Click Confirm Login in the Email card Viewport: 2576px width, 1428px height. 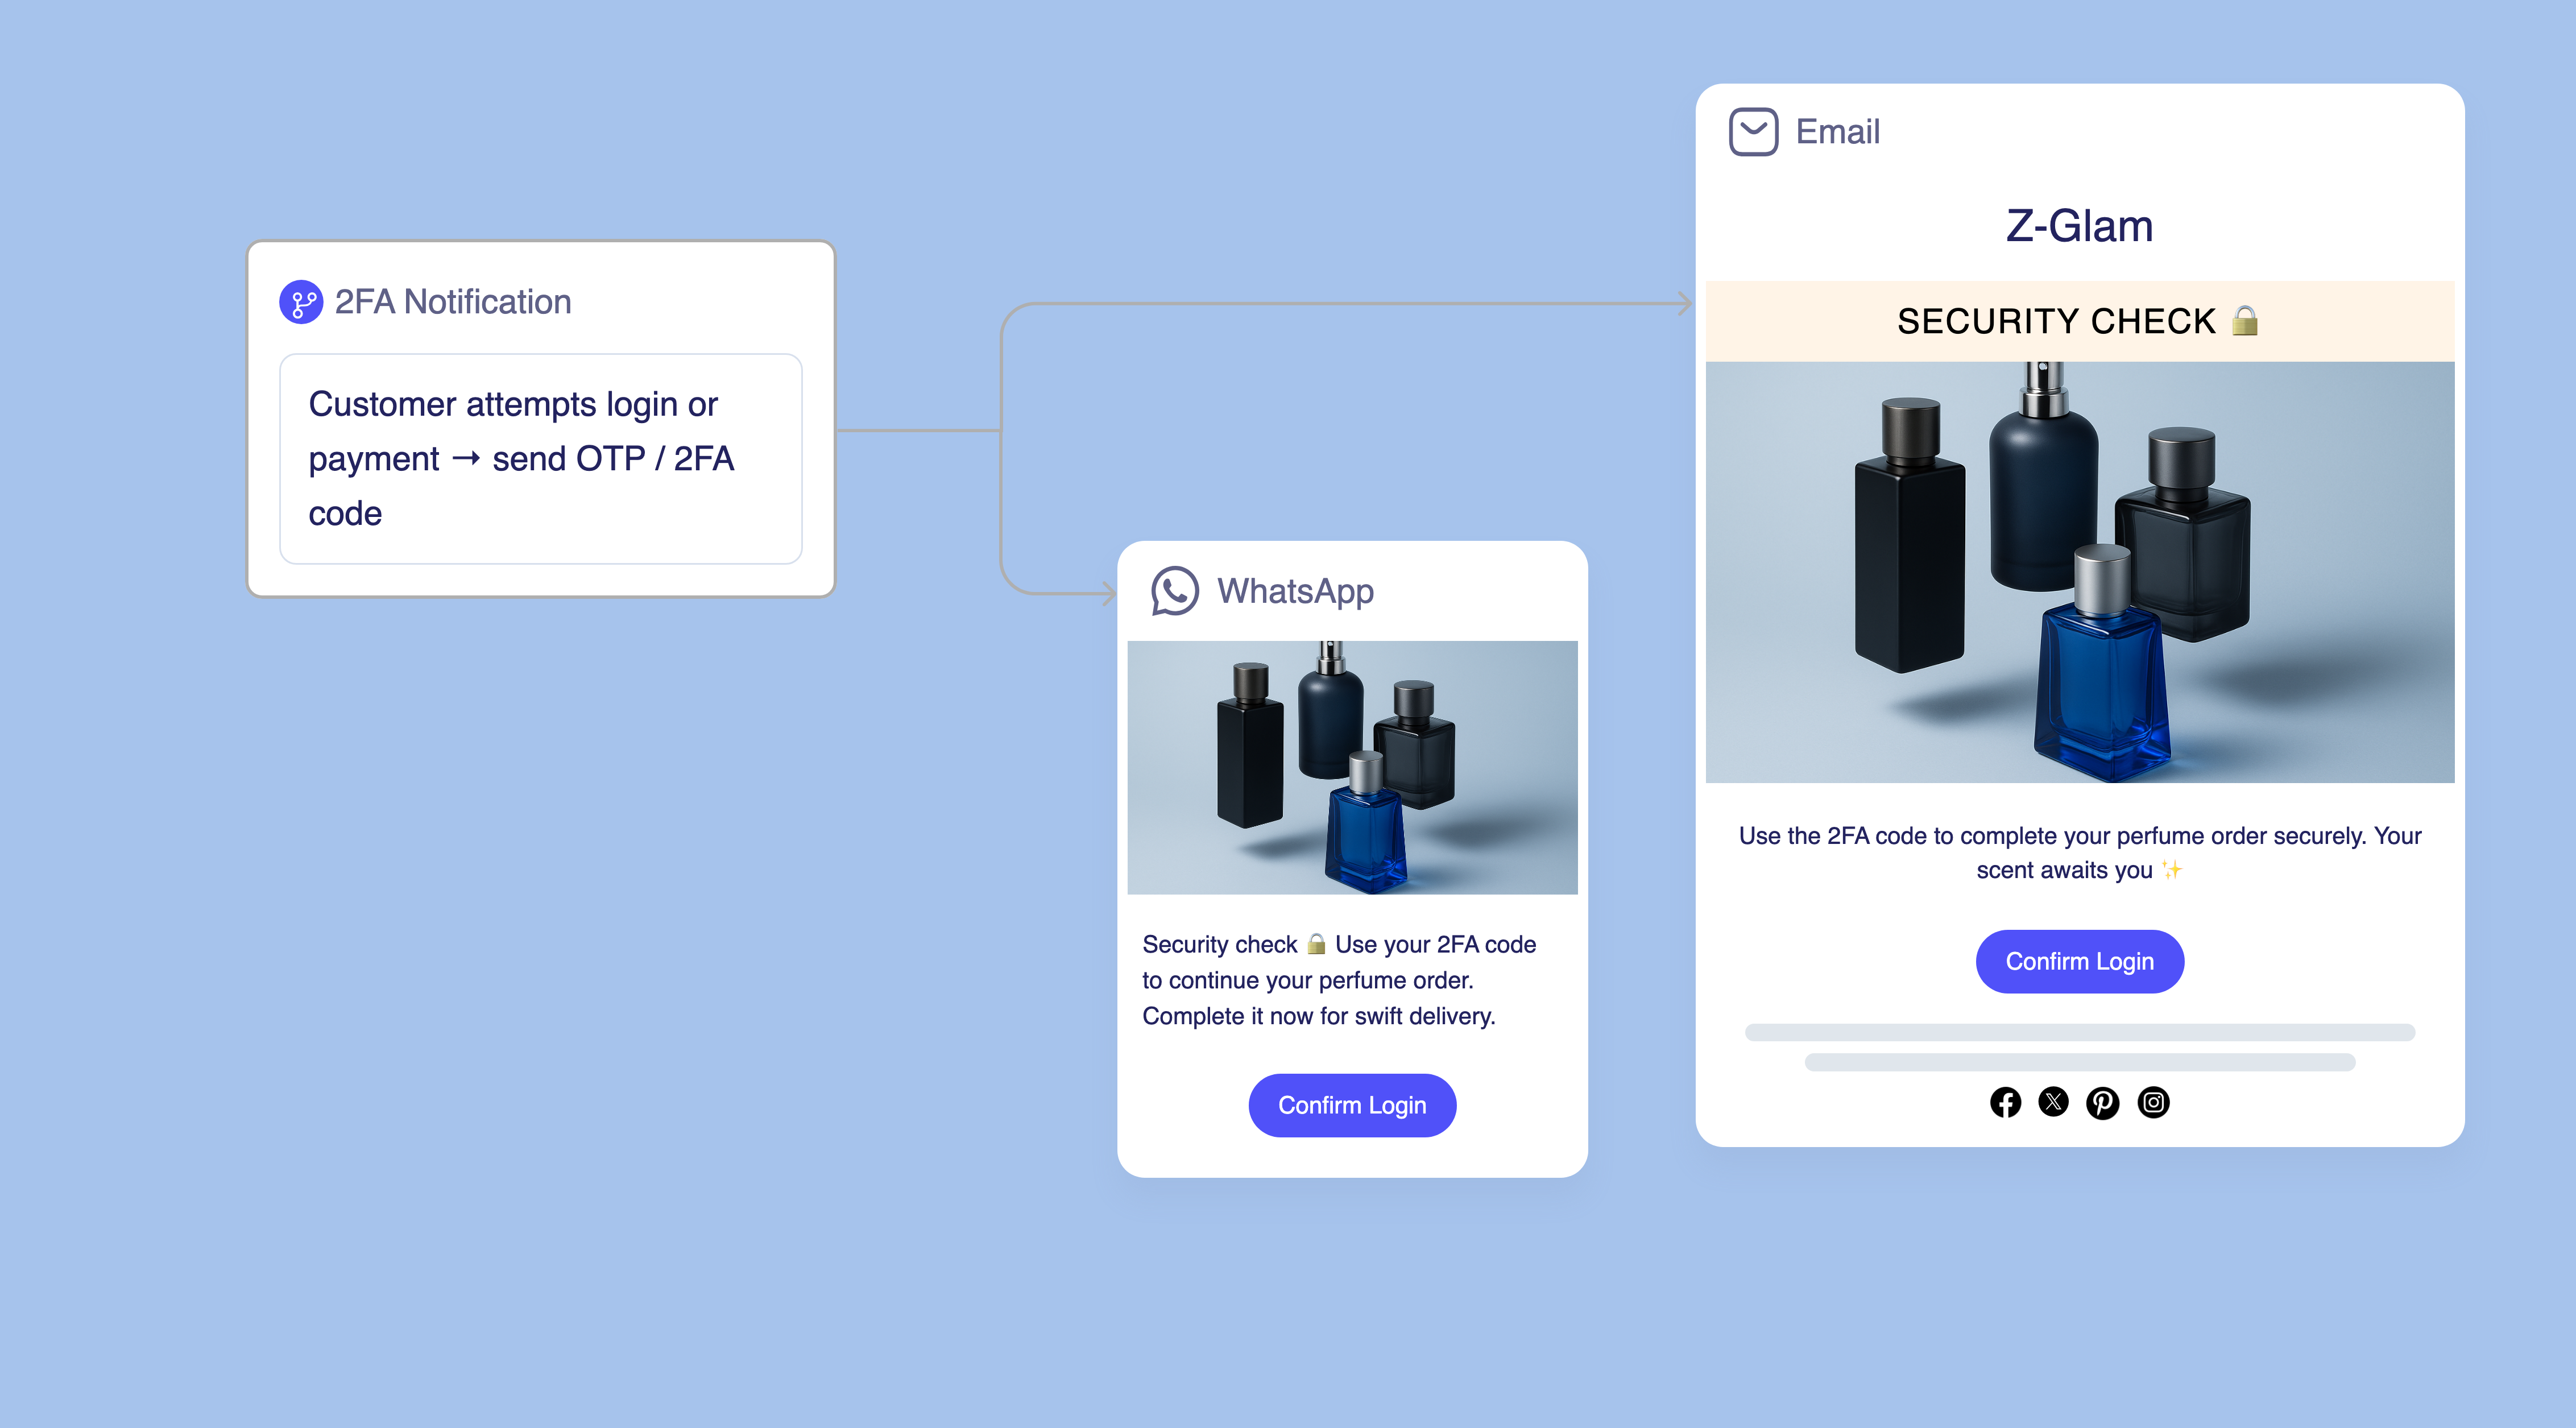(2080, 961)
